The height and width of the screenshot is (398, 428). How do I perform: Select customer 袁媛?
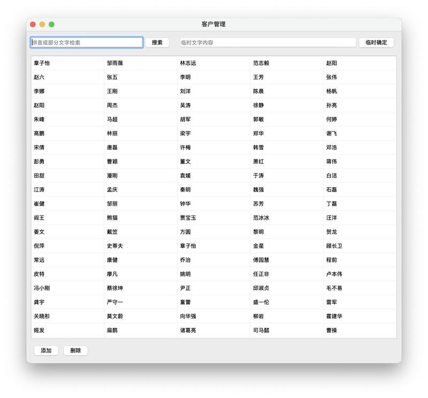click(x=214, y=175)
